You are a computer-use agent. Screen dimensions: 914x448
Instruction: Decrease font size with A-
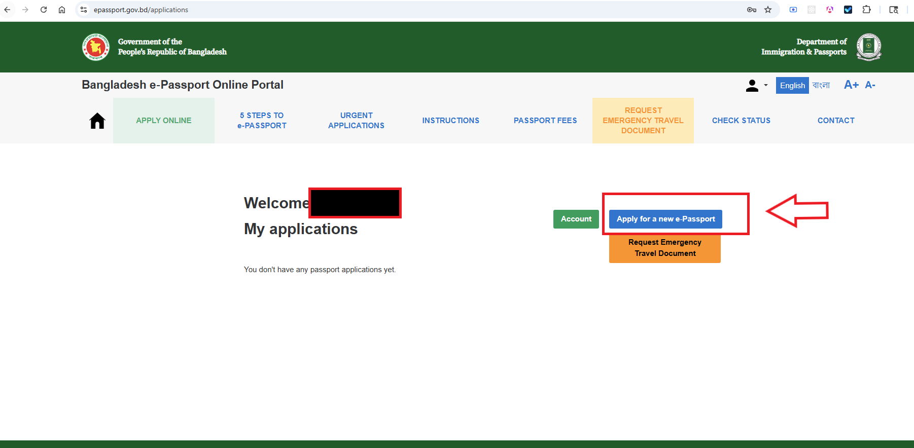tap(870, 85)
